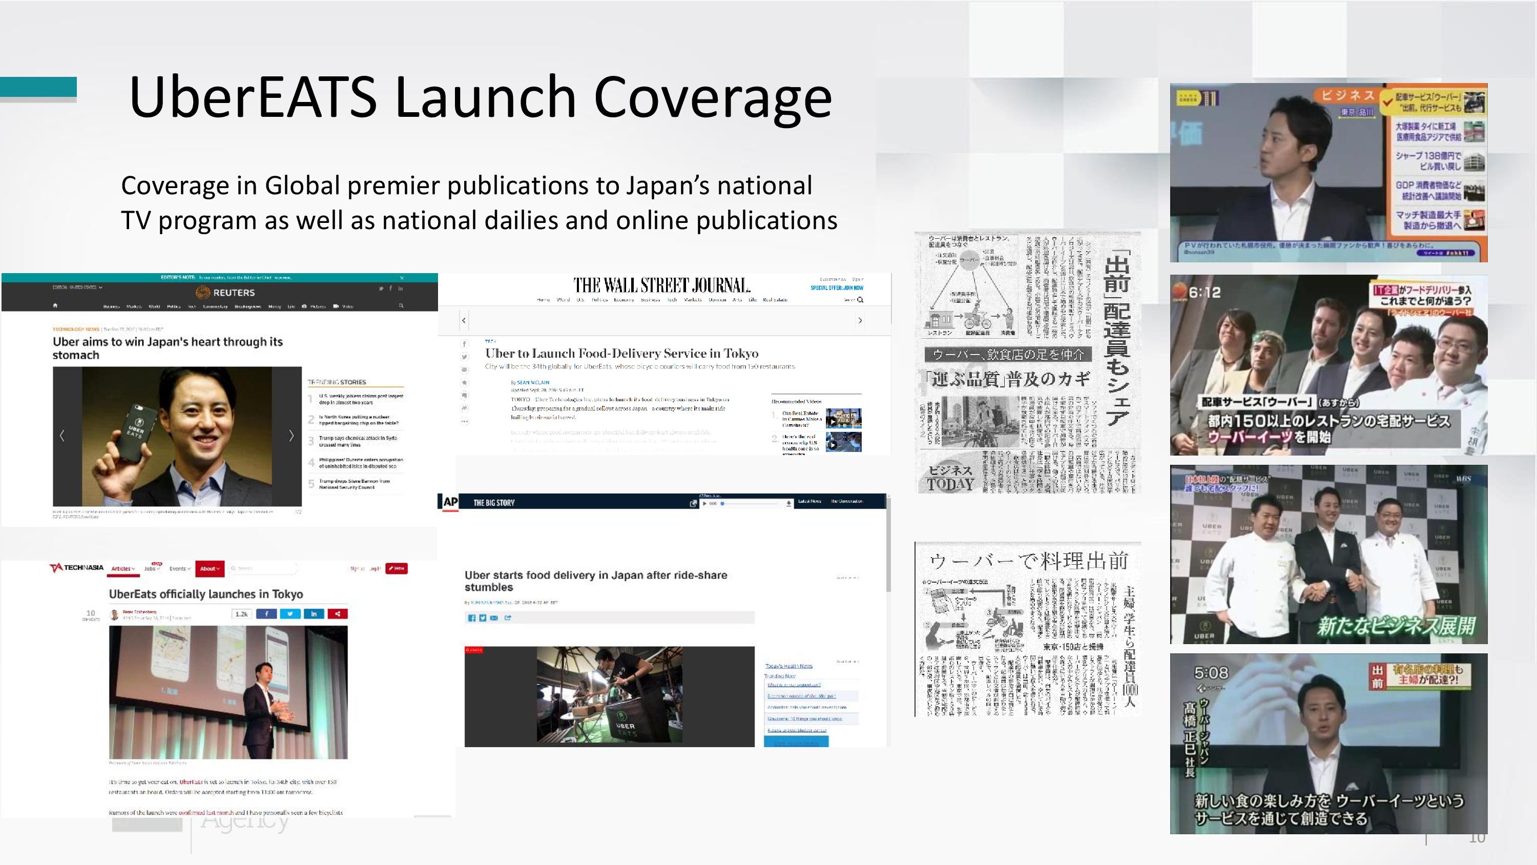Click AP article Facebook share icon
The width and height of the screenshot is (1537, 865).
471,618
